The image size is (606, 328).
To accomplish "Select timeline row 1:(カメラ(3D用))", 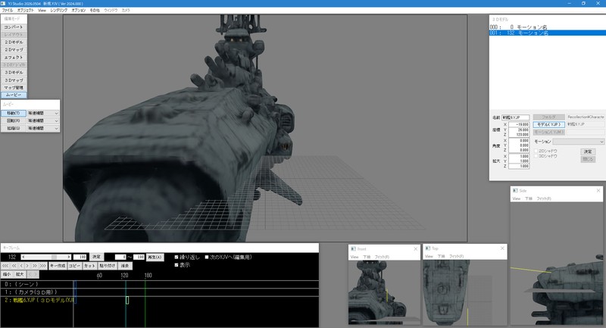I will pyautogui.click(x=159, y=292).
